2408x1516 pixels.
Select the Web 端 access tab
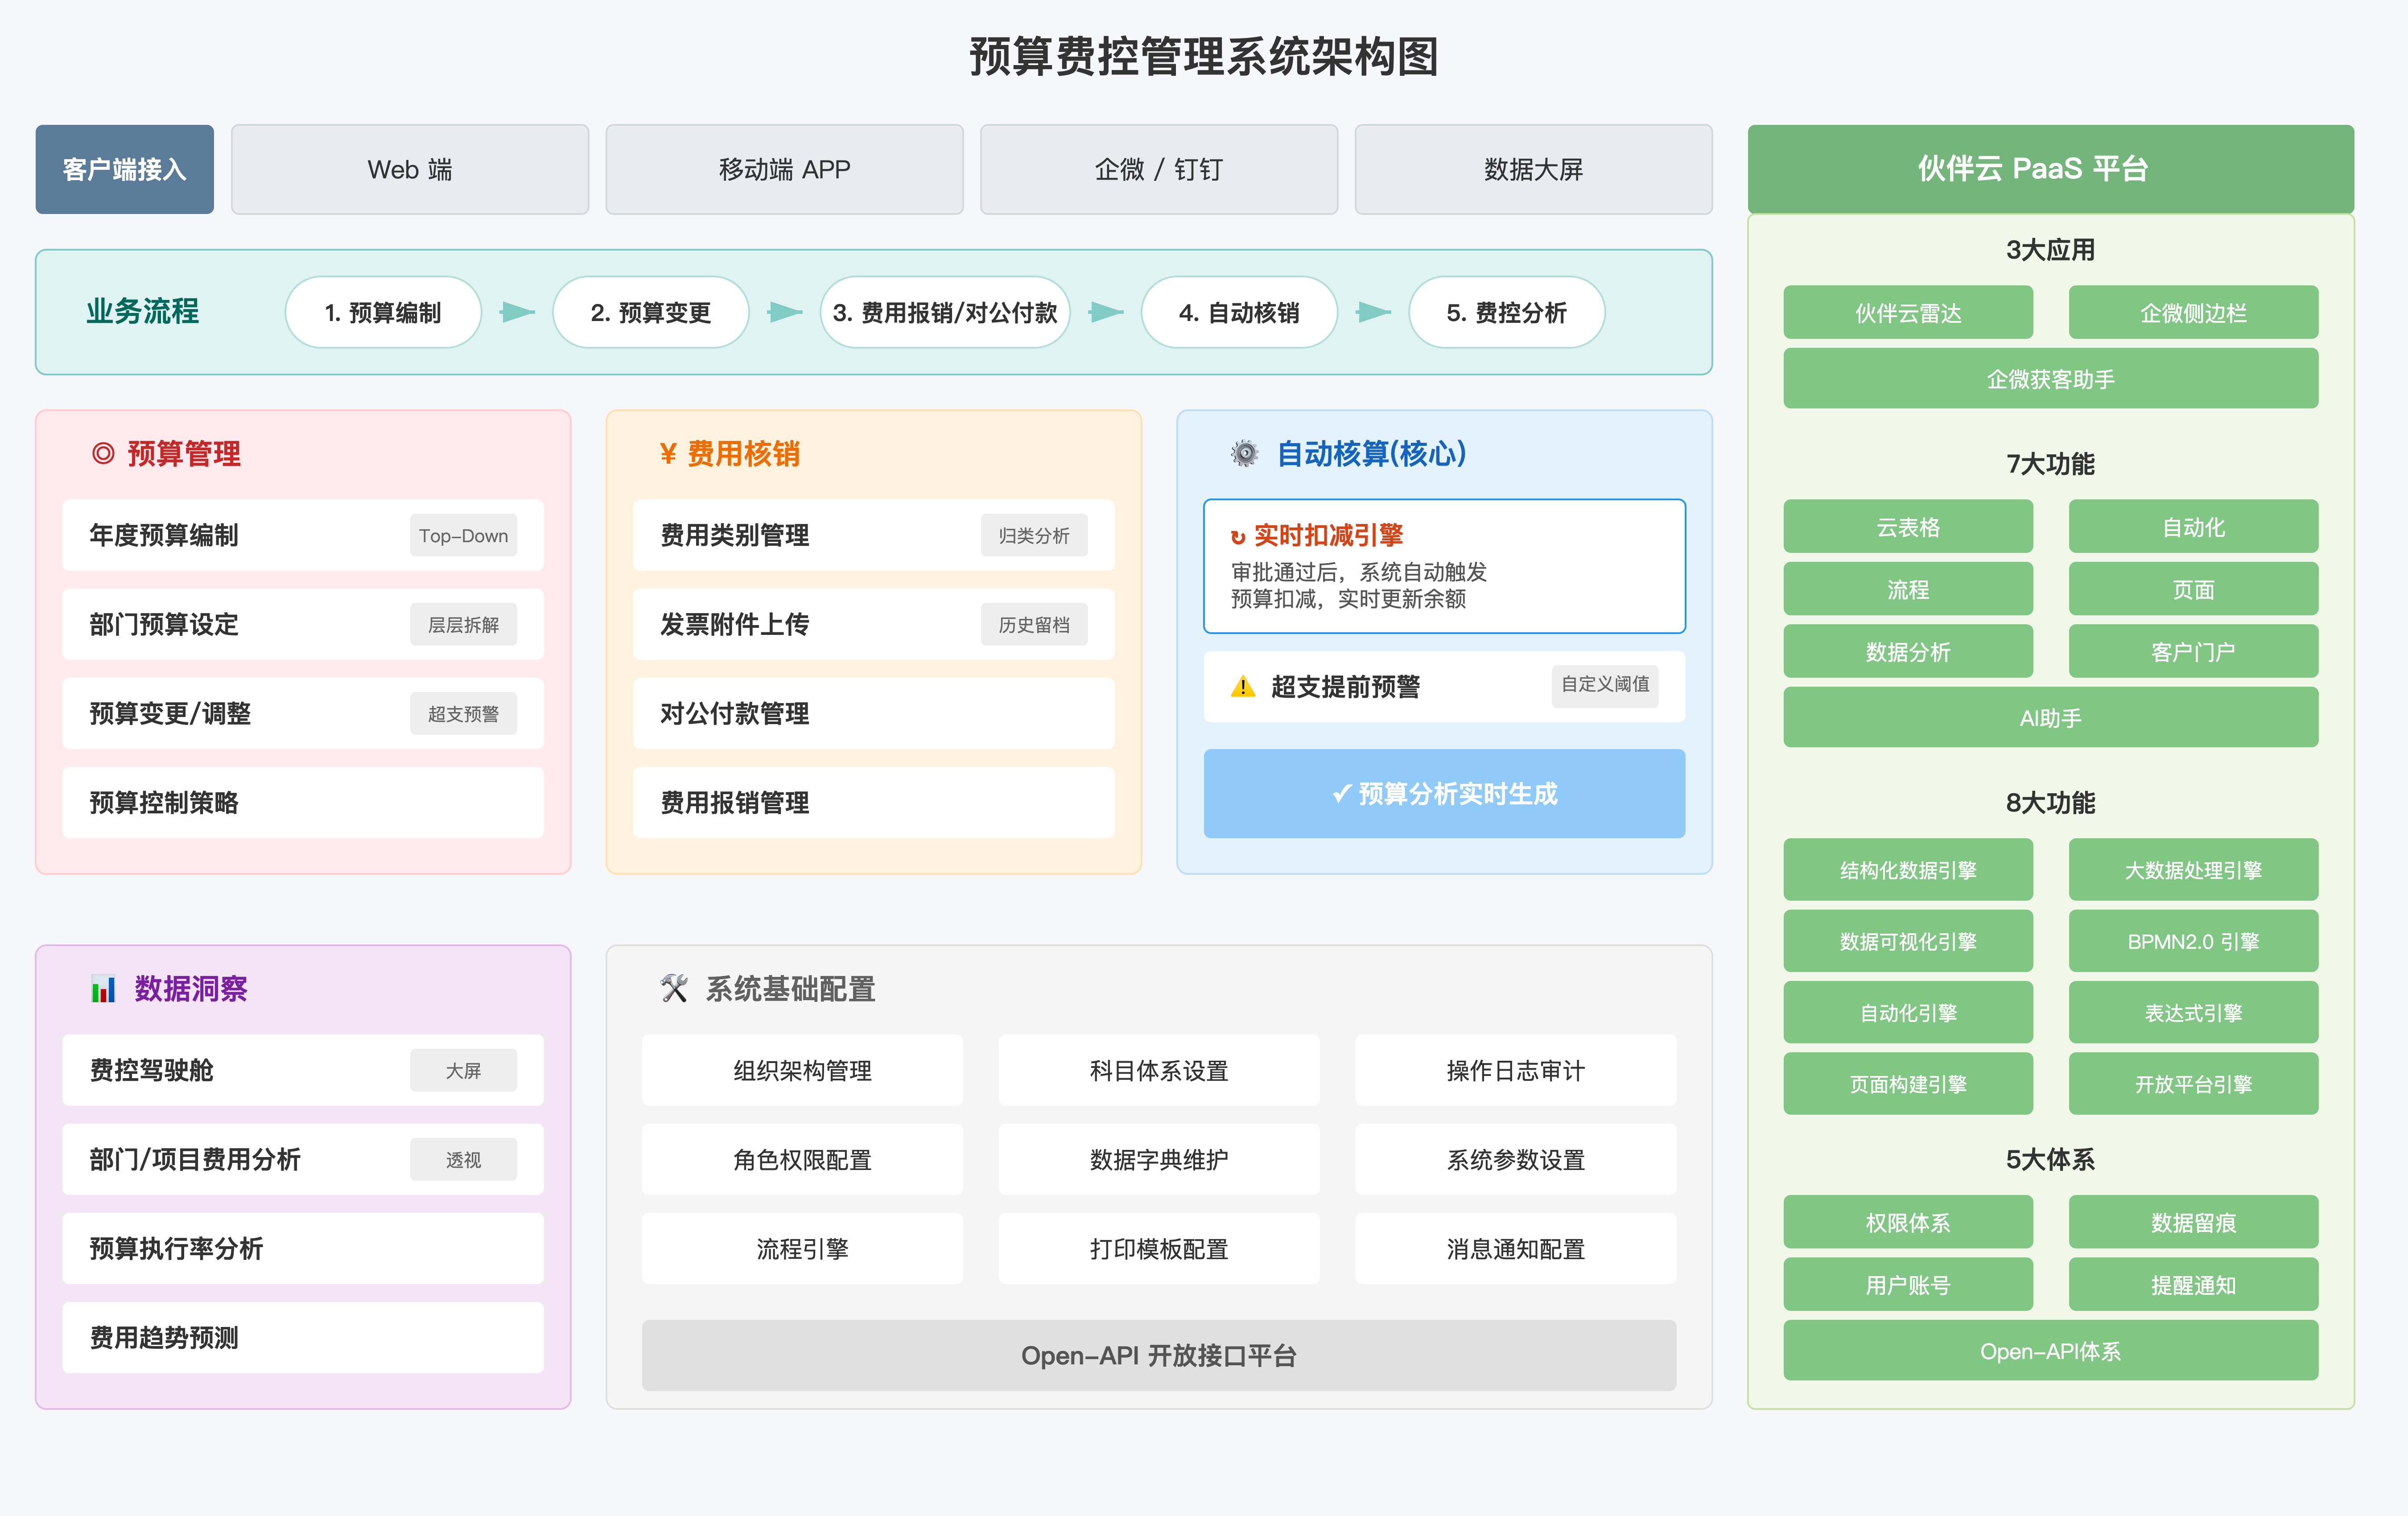(410, 169)
